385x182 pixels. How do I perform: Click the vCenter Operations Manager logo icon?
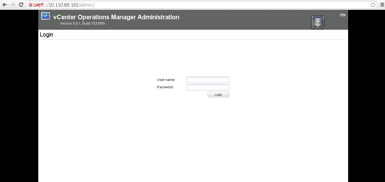pos(45,16)
